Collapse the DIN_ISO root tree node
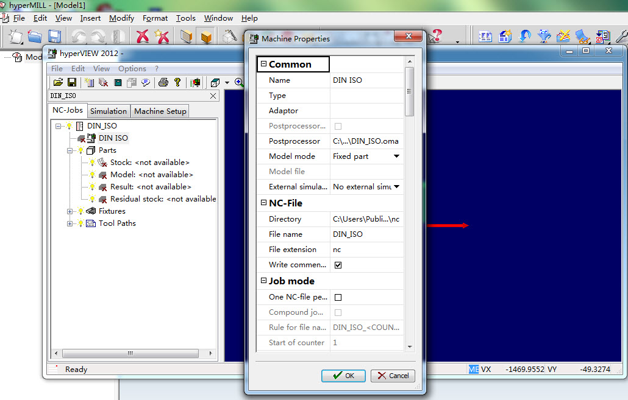Viewport: 628px width, 400px height. (x=58, y=126)
